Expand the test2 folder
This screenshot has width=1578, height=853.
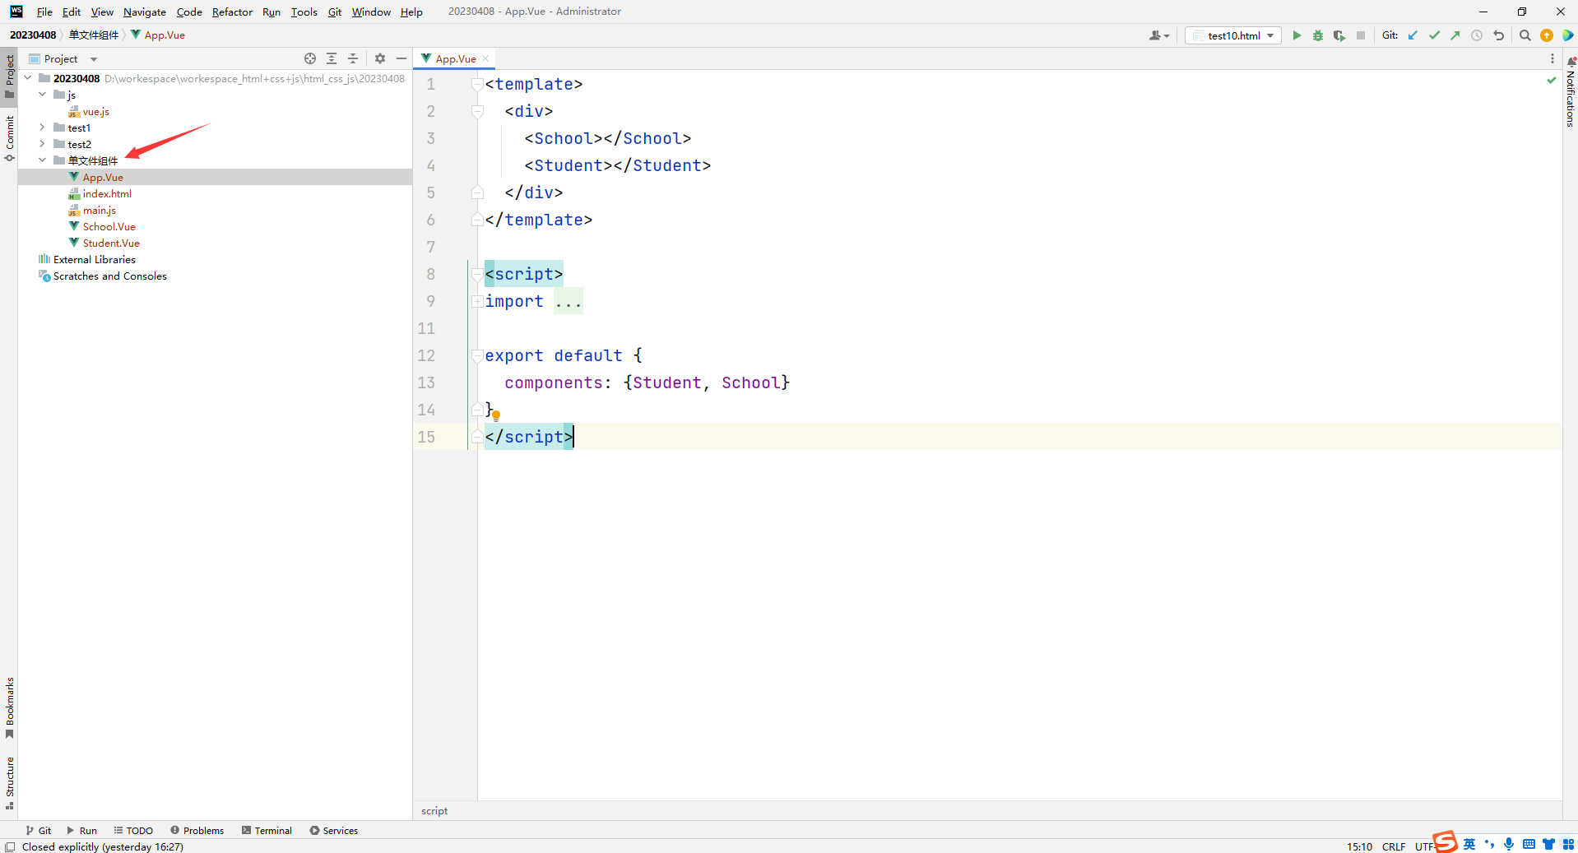coord(43,144)
